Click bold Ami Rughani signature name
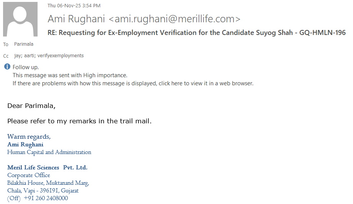The width and height of the screenshot is (353, 204). [x=25, y=144]
